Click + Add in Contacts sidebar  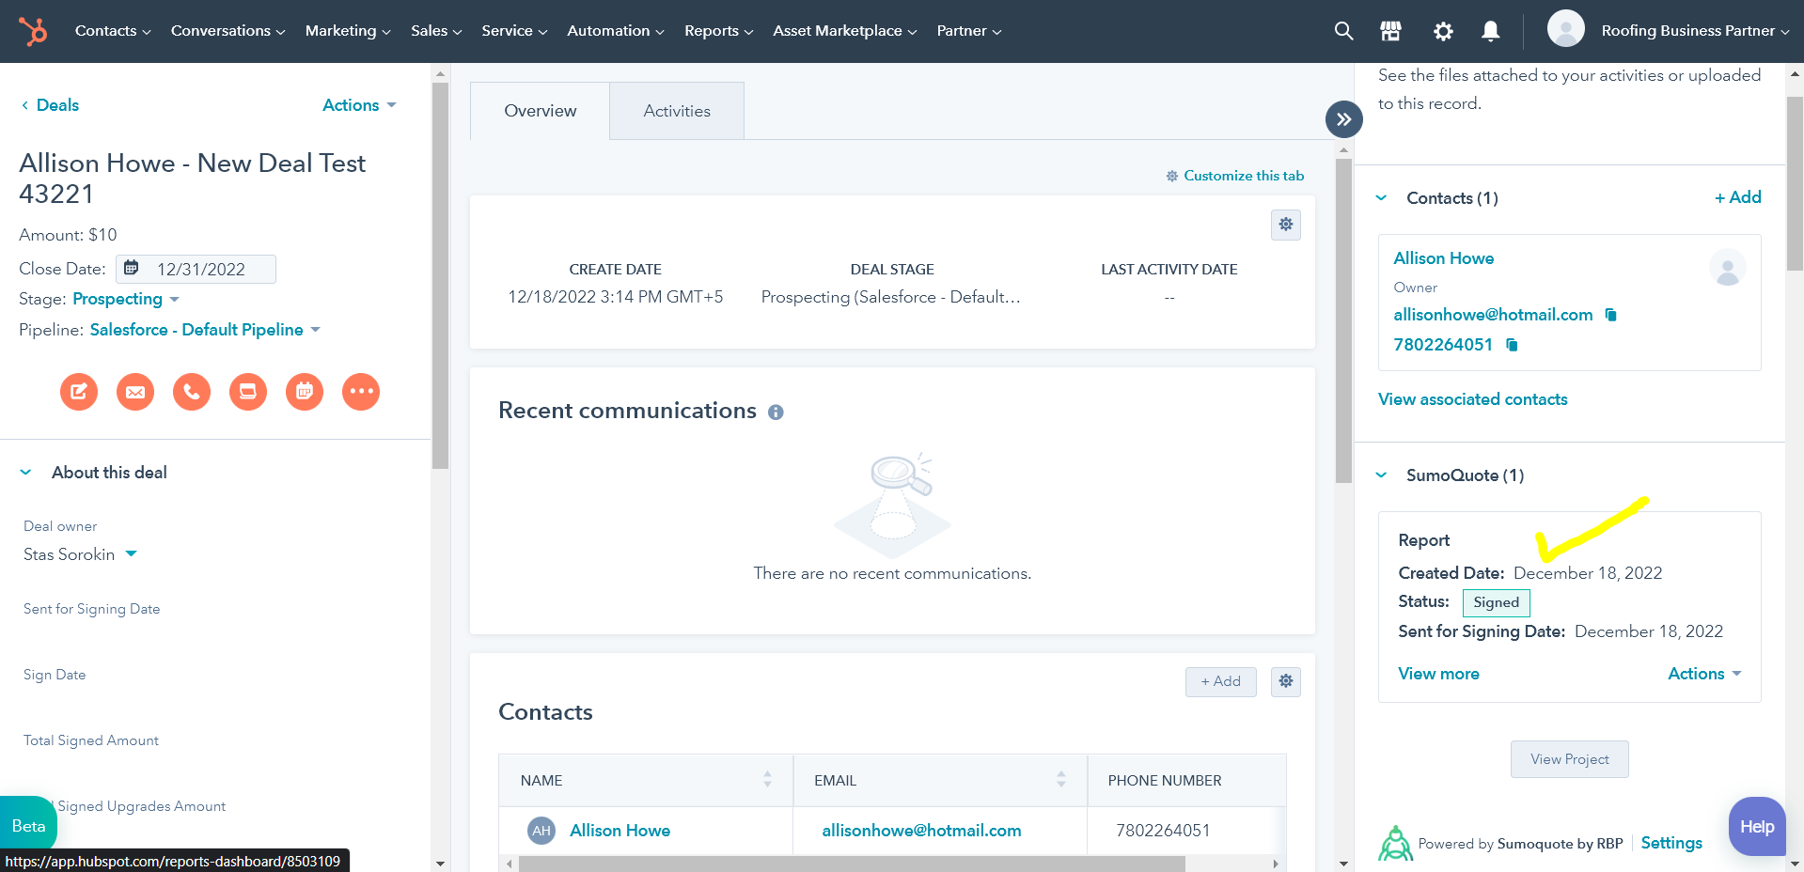(x=1737, y=197)
